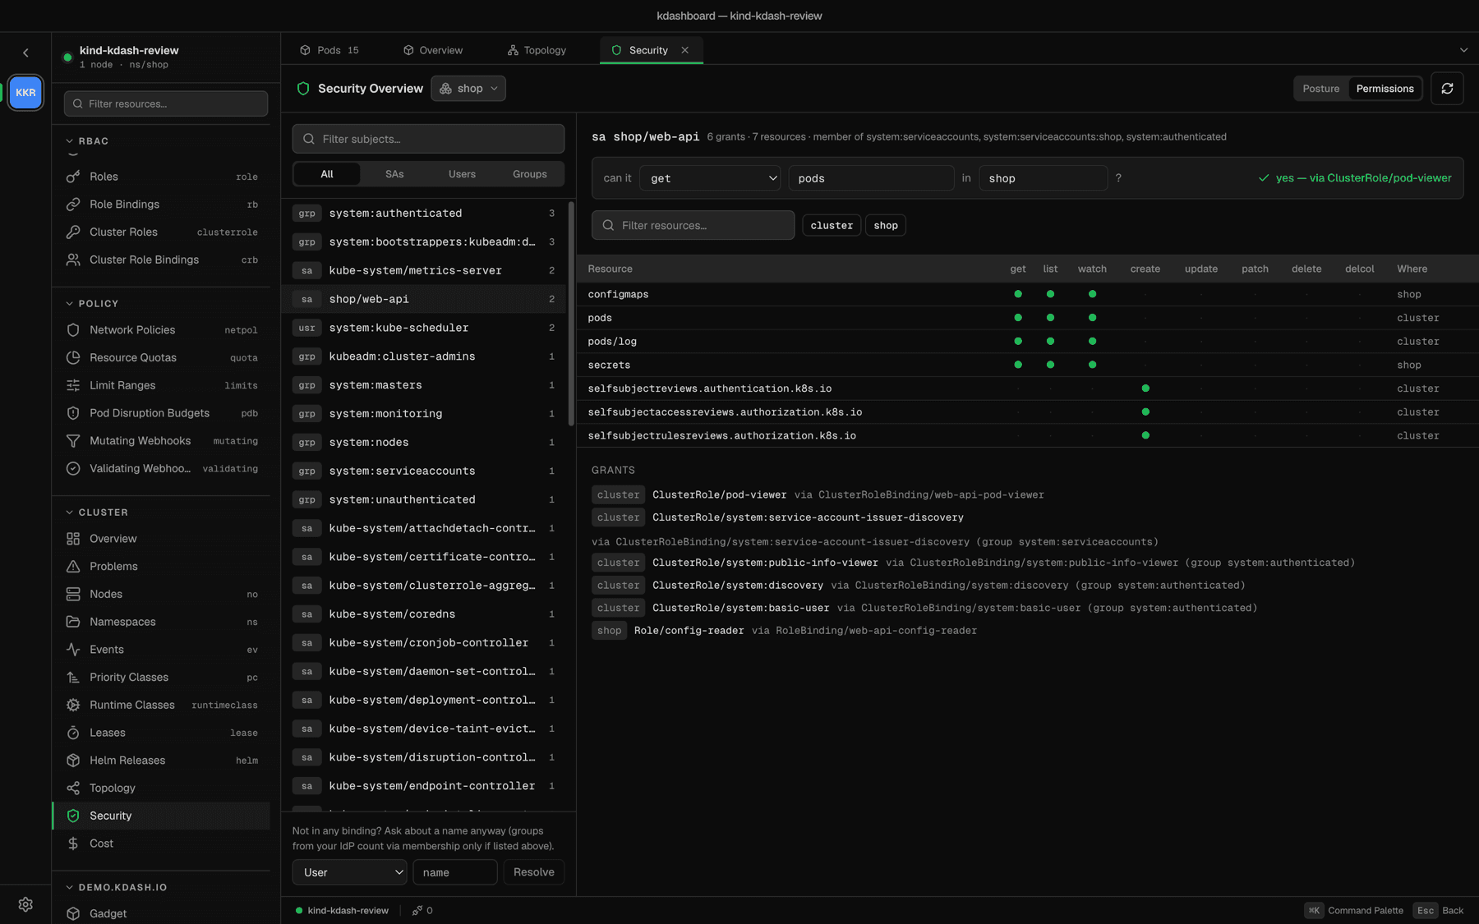Click the Filter subjects search field
Screen dimensions: 1479x924
428,139
